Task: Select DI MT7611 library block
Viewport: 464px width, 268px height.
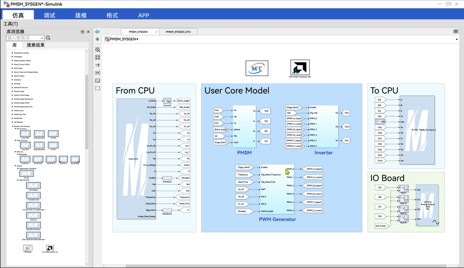Action: (63, 159)
